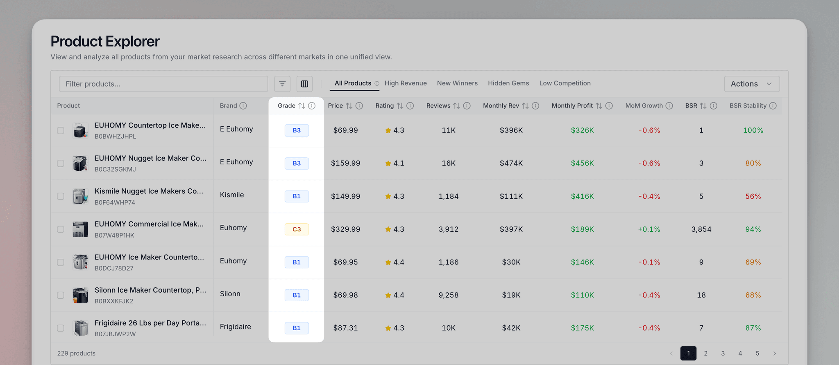Click the Brand column info icon
The height and width of the screenshot is (365, 839).
pyautogui.click(x=243, y=106)
